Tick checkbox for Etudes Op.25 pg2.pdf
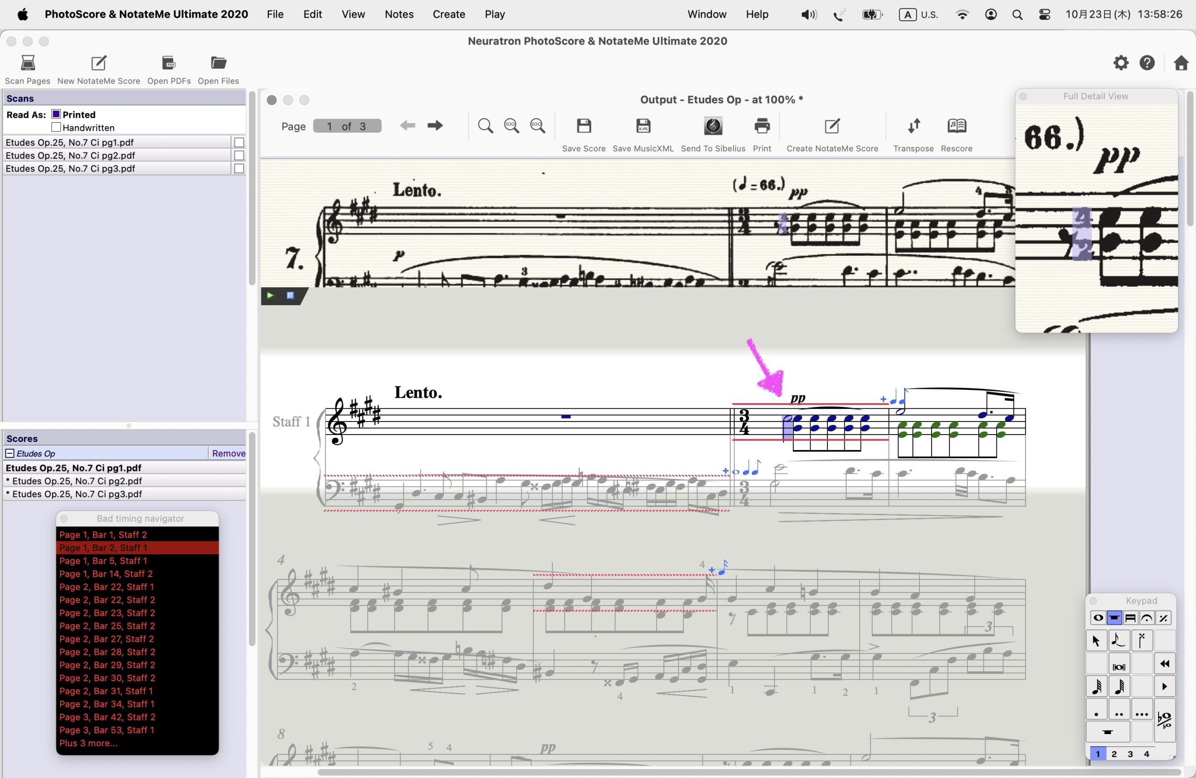 (239, 156)
